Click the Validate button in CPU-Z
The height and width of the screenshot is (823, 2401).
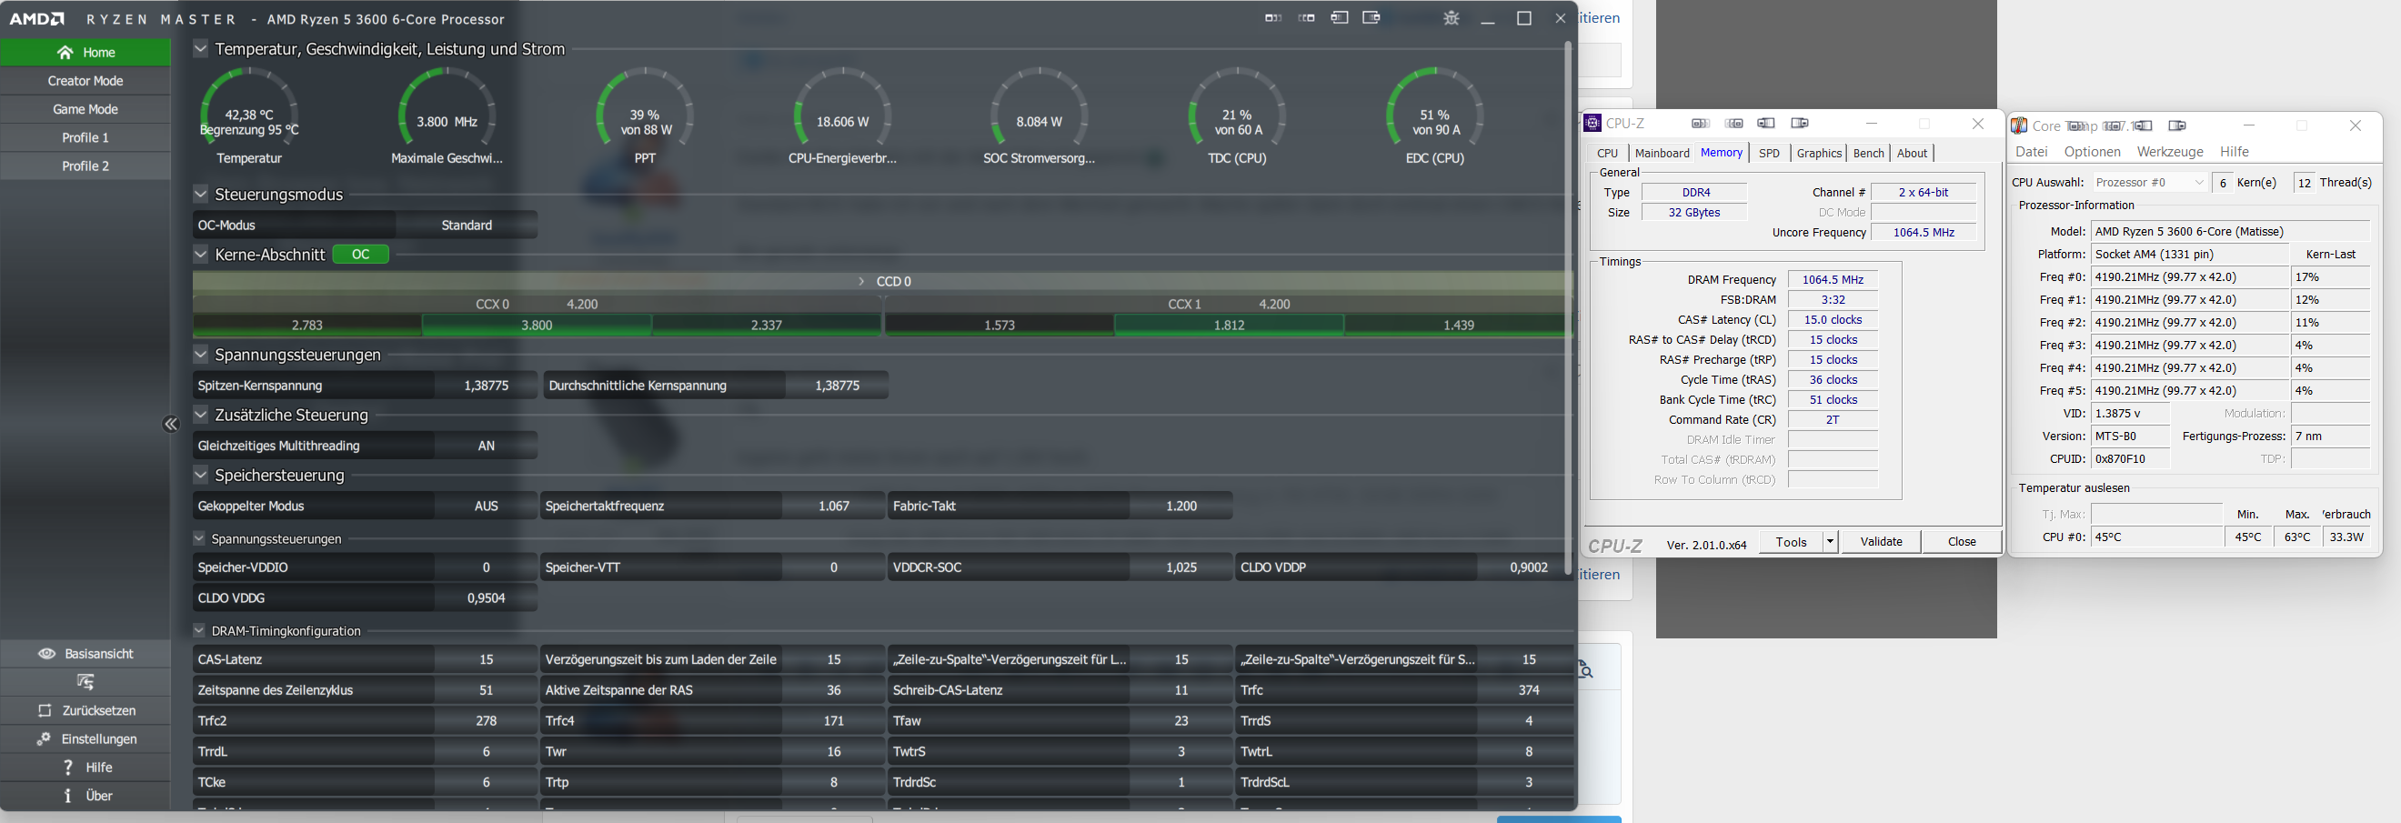(1881, 541)
